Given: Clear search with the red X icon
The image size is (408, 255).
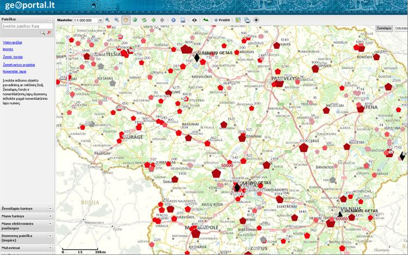Looking at the screenshot, I should tap(49, 33).
